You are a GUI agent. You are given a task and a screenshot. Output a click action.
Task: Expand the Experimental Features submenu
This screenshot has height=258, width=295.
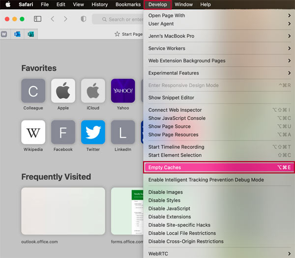coord(219,73)
